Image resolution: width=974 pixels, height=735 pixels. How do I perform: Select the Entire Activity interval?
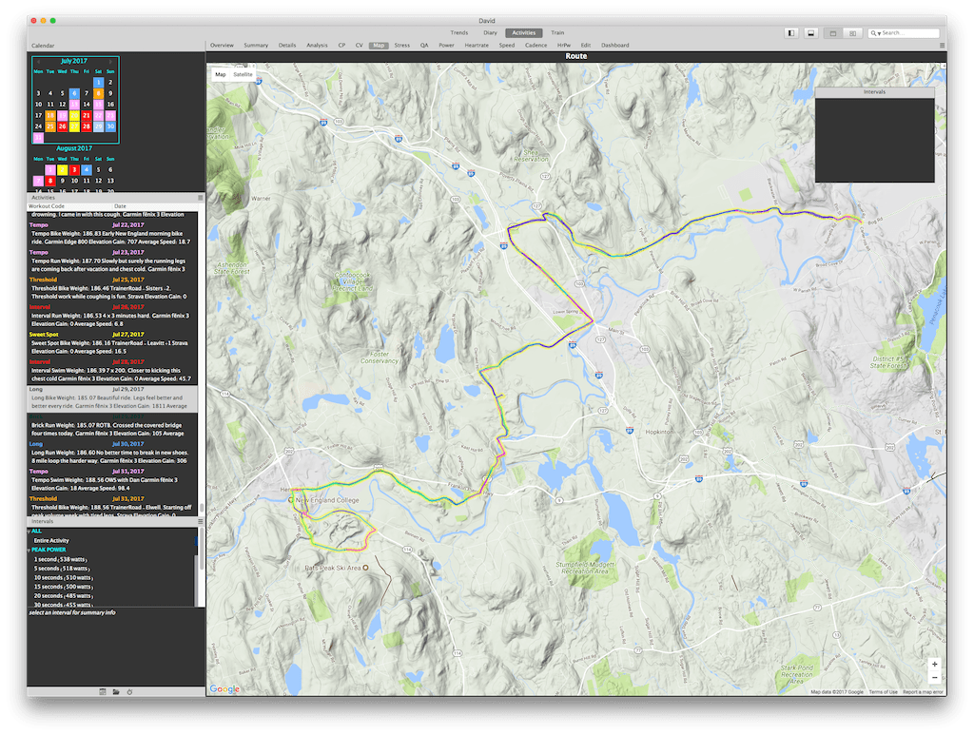tap(51, 541)
